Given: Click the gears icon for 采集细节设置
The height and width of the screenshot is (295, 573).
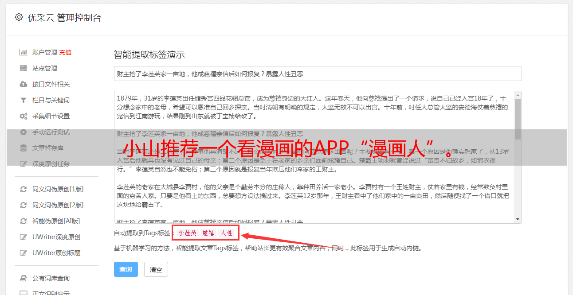Looking at the screenshot, I should click(x=24, y=116).
